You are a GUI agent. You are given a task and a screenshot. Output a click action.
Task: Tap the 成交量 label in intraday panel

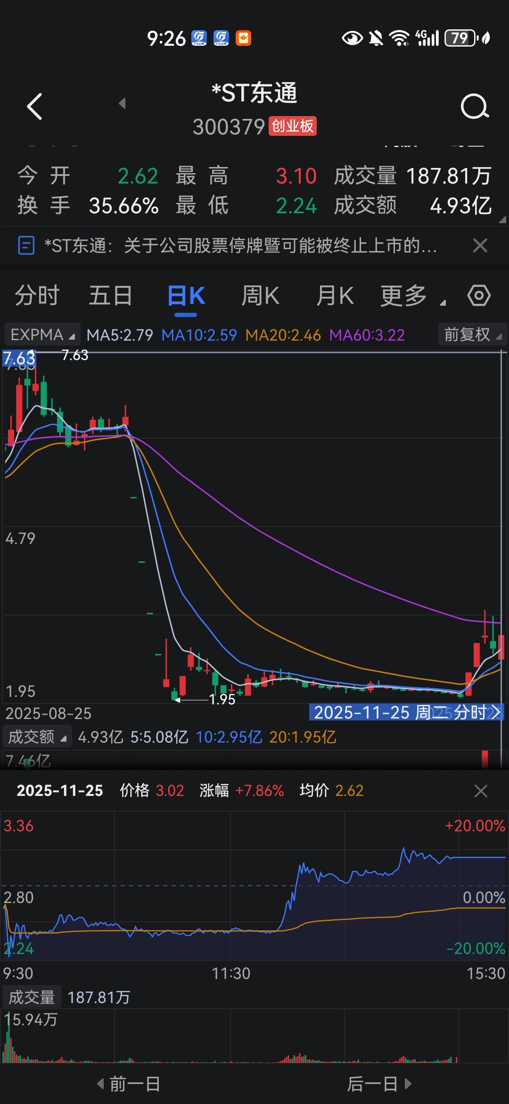(x=32, y=997)
